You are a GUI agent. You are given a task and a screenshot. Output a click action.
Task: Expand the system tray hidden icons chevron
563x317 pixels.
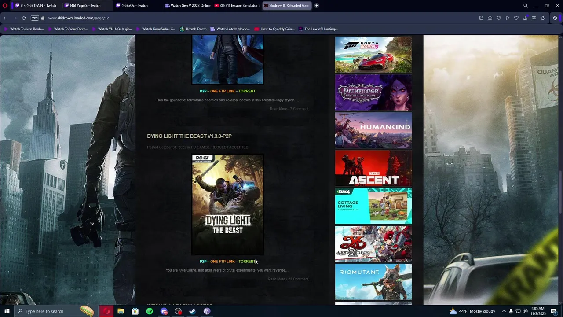click(504, 311)
